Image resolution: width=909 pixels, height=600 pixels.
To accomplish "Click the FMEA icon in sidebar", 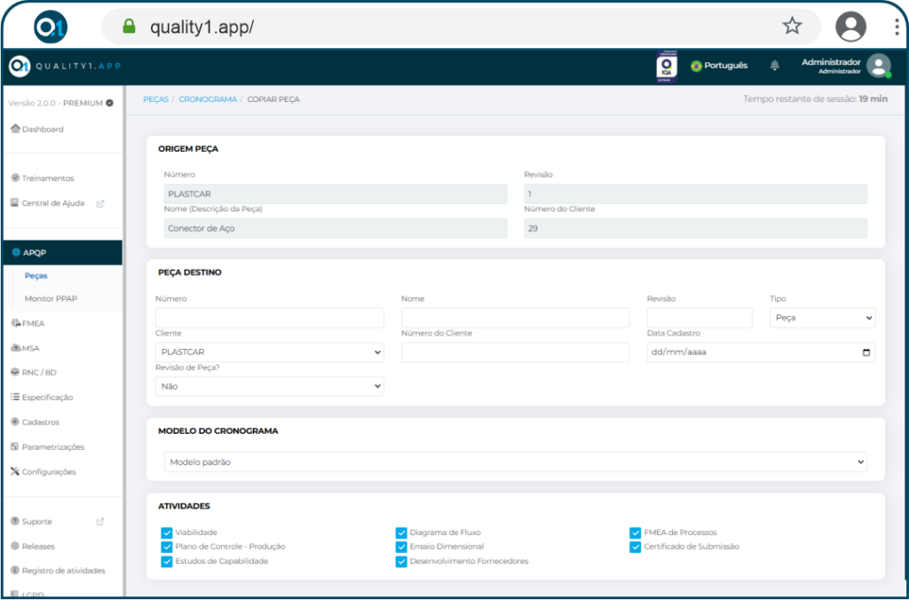I will point(16,323).
